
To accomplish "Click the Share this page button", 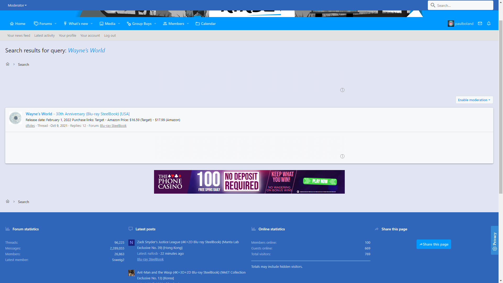I will [x=434, y=244].
